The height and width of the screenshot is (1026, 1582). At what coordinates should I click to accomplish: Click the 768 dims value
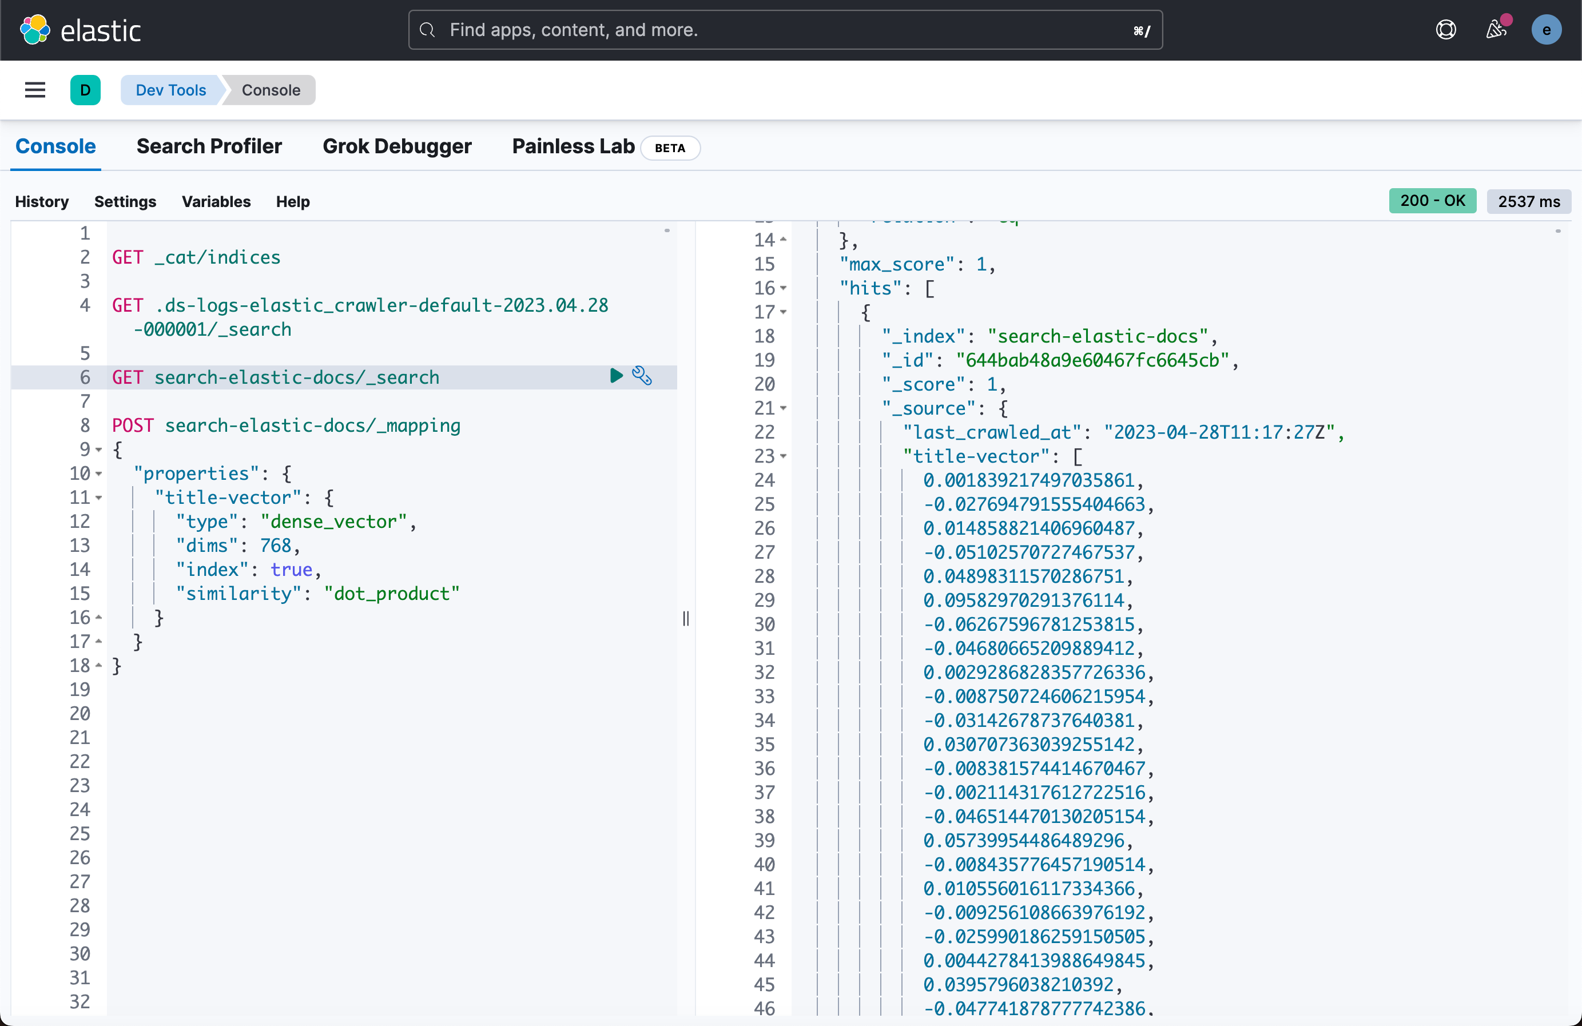click(275, 546)
